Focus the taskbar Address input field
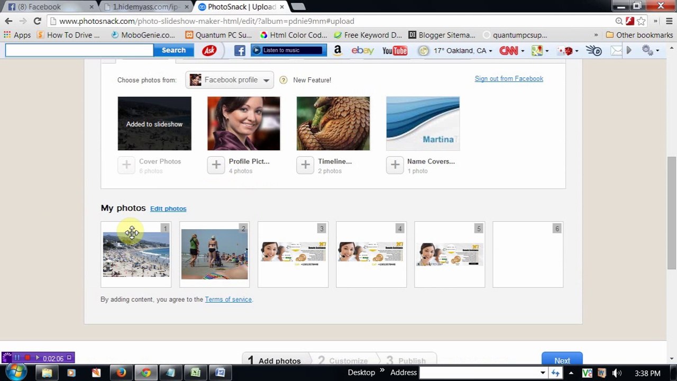Screen dimensions: 677x381 coord(479,373)
